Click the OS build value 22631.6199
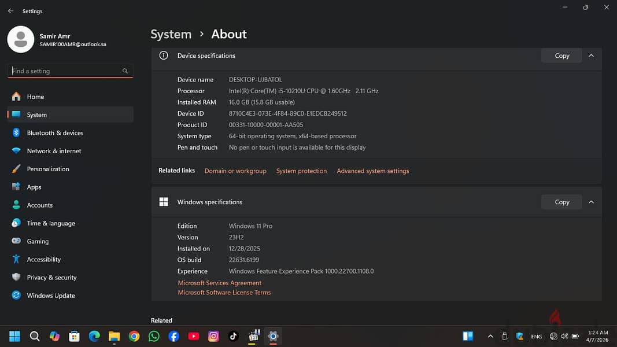This screenshot has height=347, width=617. click(x=243, y=260)
